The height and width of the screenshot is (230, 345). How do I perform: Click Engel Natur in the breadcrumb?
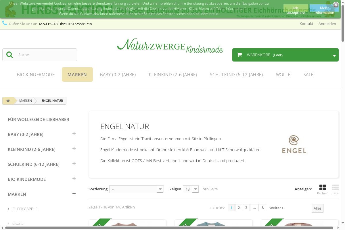click(52, 101)
